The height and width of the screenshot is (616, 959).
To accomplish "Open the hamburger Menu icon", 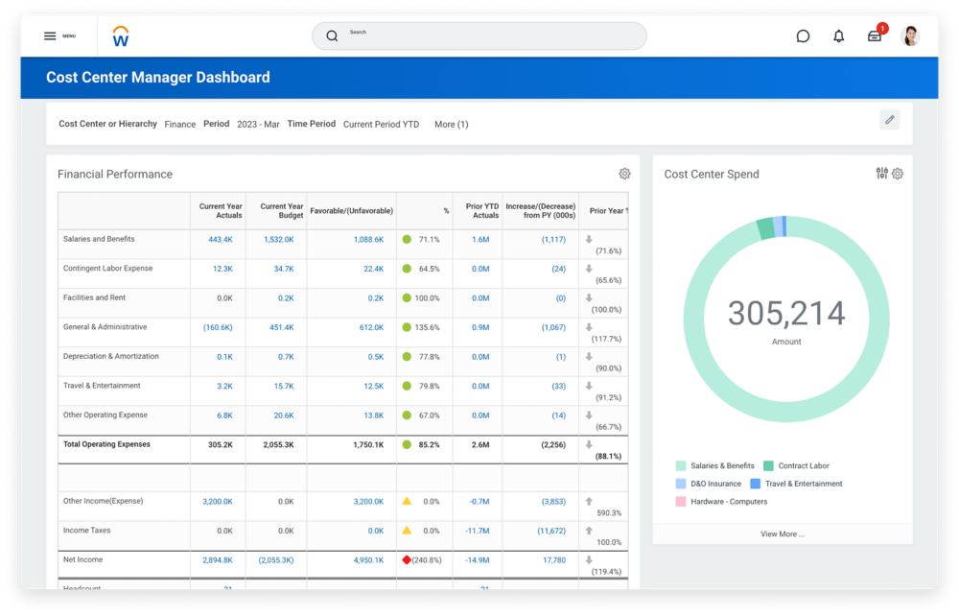I will tap(50, 36).
